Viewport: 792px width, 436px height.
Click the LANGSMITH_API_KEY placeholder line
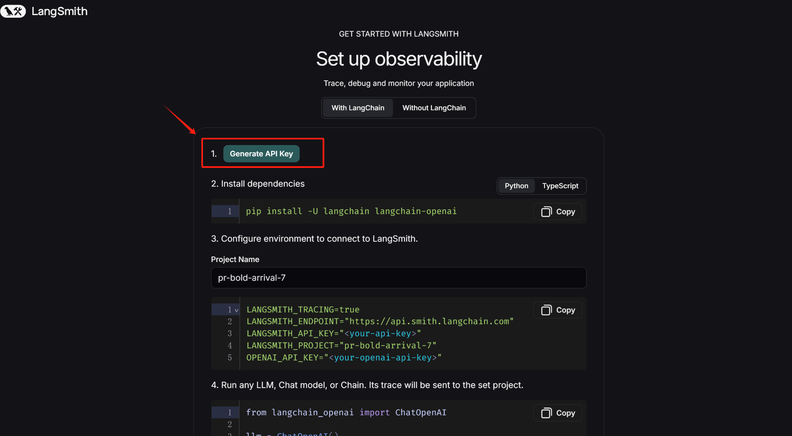tap(333, 334)
